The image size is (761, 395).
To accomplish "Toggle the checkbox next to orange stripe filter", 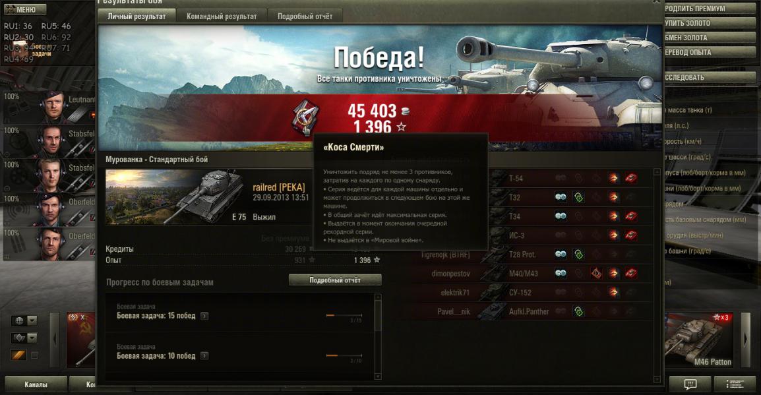I will pyautogui.click(x=34, y=355).
